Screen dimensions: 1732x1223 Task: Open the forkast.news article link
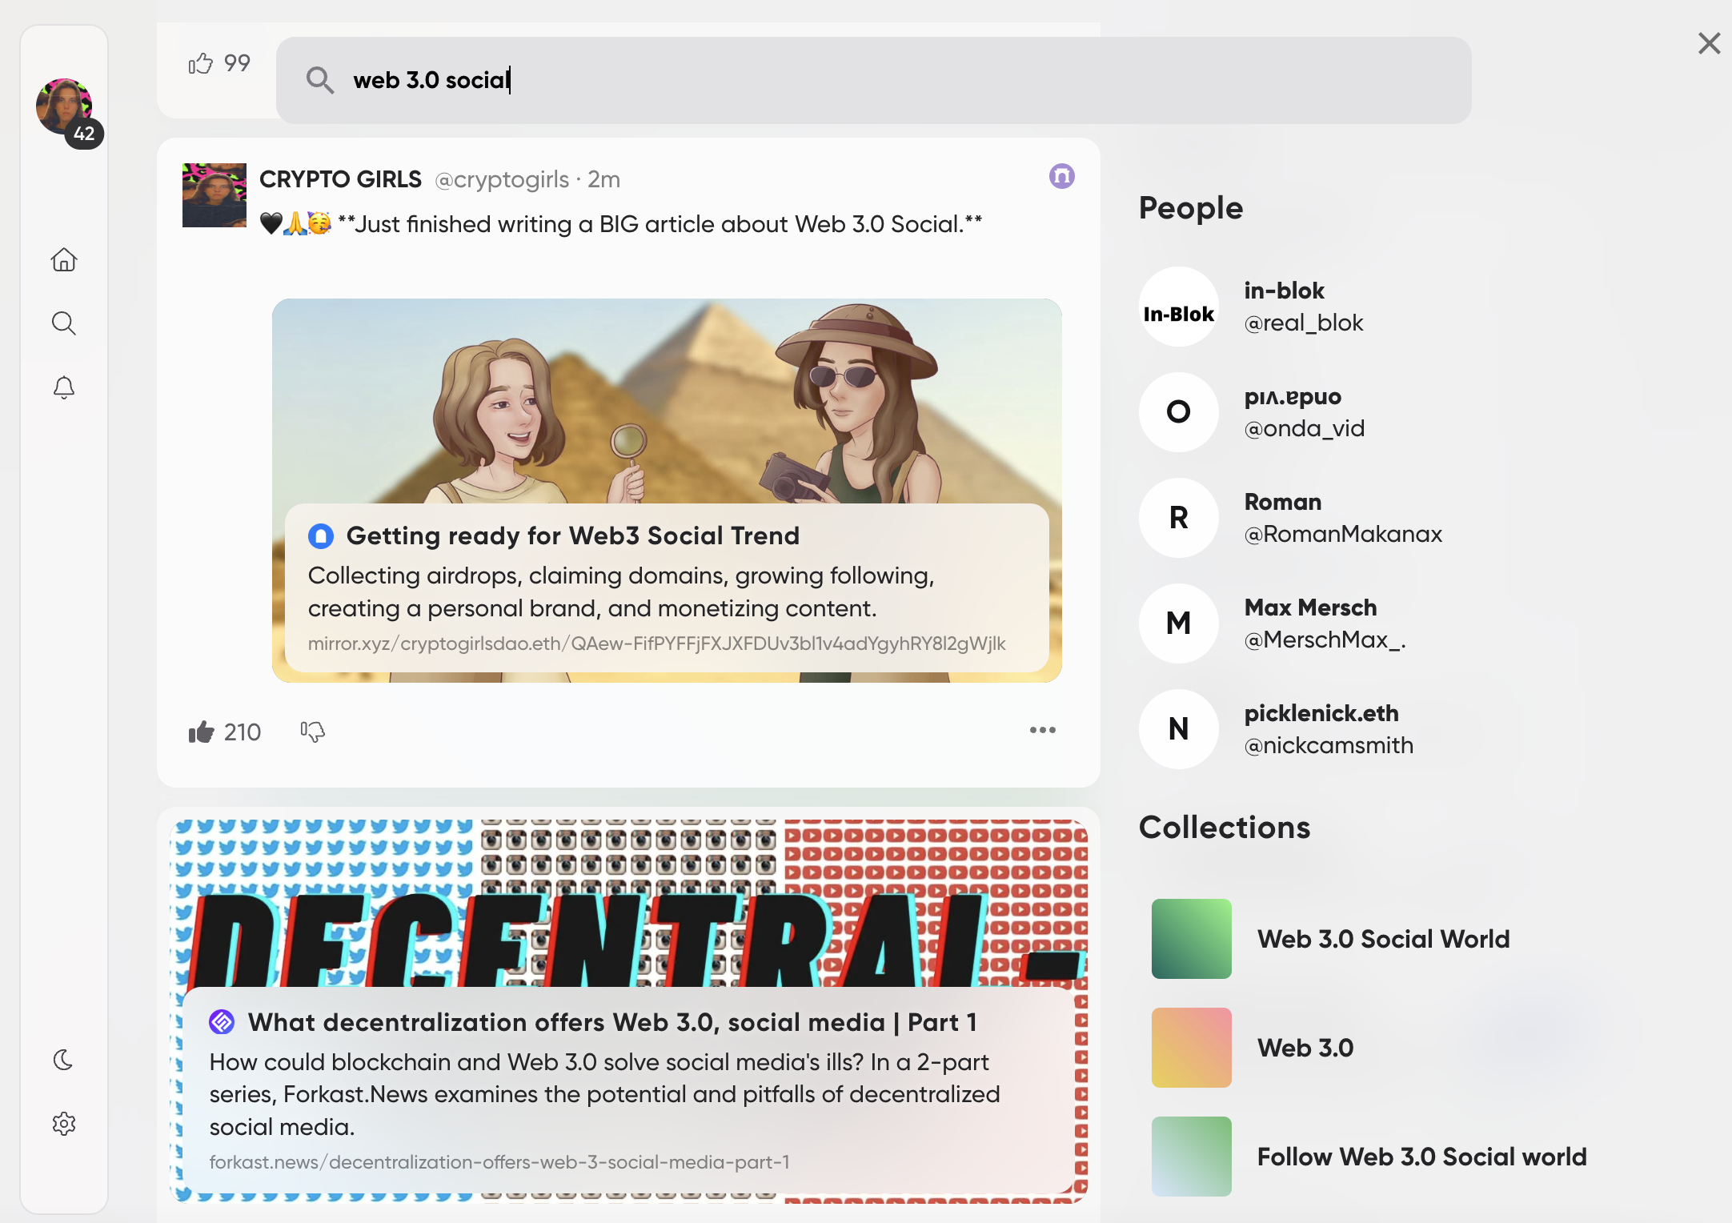pyautogui.click(x=499, y=1162)
